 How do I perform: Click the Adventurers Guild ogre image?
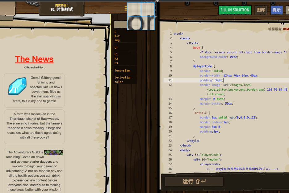(x=53, y=152)
